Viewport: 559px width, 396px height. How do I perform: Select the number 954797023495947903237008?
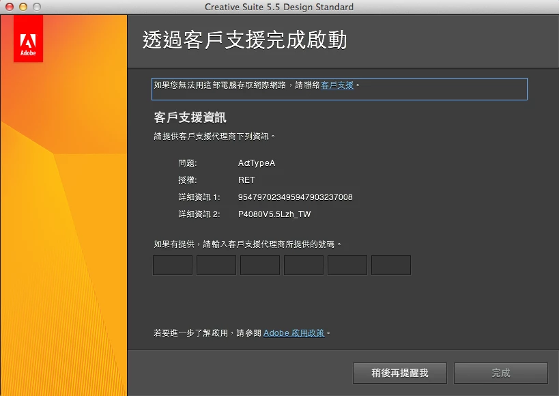(x=295, y=197)
